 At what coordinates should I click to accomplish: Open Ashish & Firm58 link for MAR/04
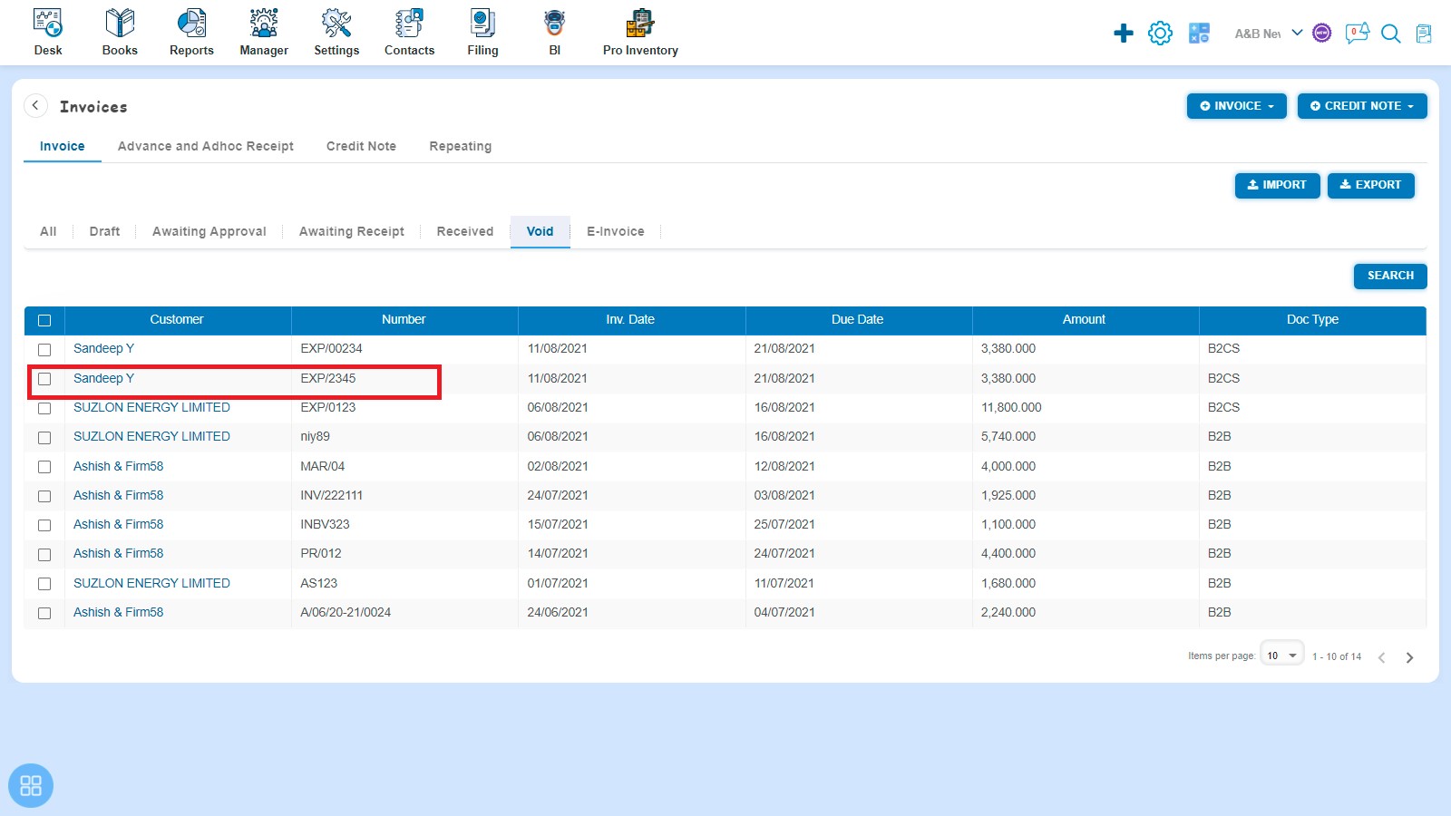pos(118,466)
